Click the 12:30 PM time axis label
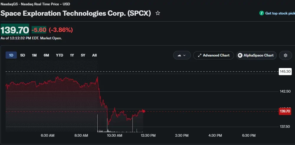 (x=148, y=135)
